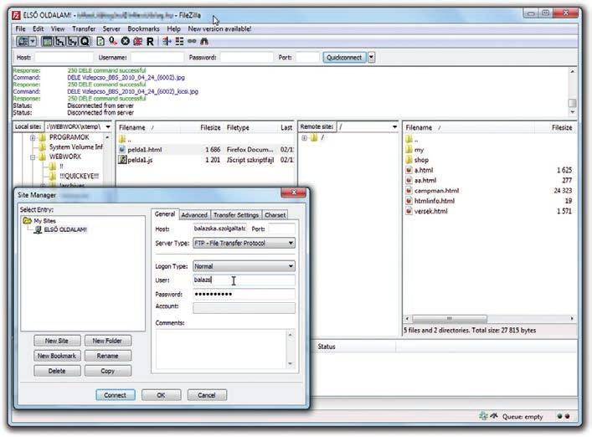Image resolution: width=592 pixels, height=437 pixels.
Task: Toggle local directory tree toolbar icon
Action: (x=59, y=42)
